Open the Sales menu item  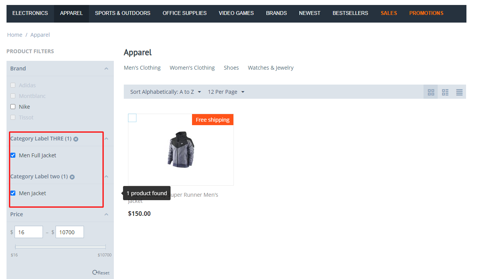(389, 13)
